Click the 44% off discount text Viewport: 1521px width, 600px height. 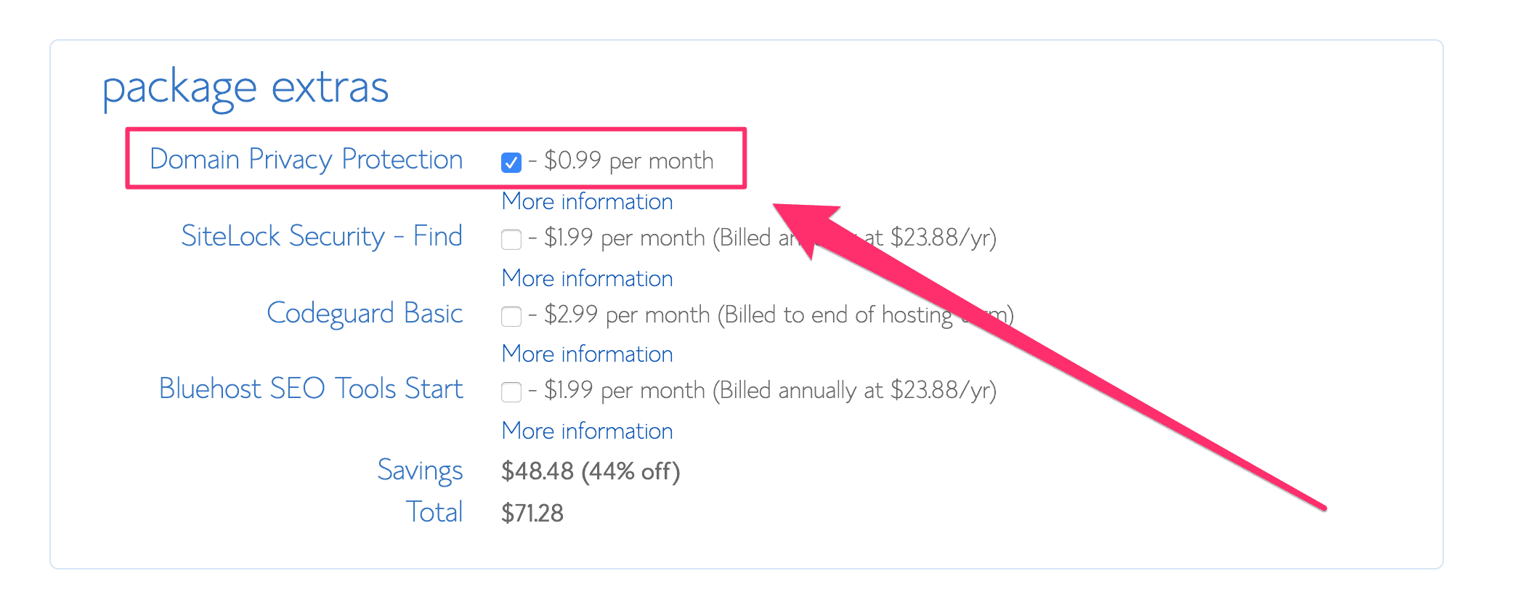(629, 471)
